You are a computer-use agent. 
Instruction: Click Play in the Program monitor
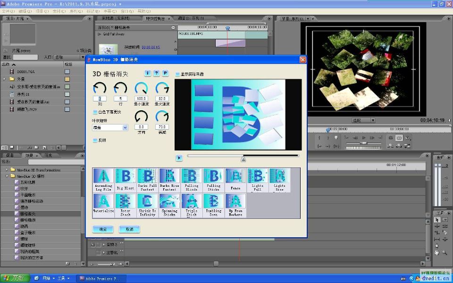364,138
